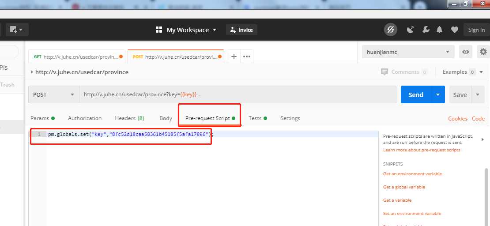Open the My Workspace dropdown arrow
Screen dimensions: 490x226
coord(215,30)
